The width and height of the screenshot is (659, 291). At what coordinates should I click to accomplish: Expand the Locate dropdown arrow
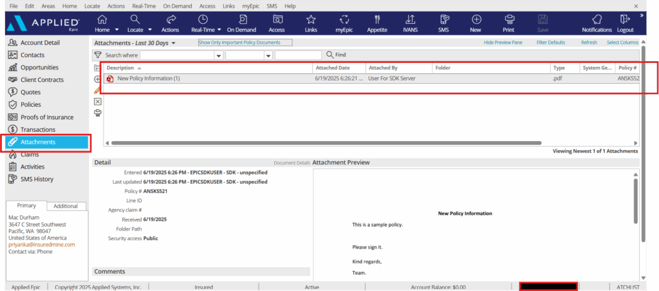tap(149, 30)
